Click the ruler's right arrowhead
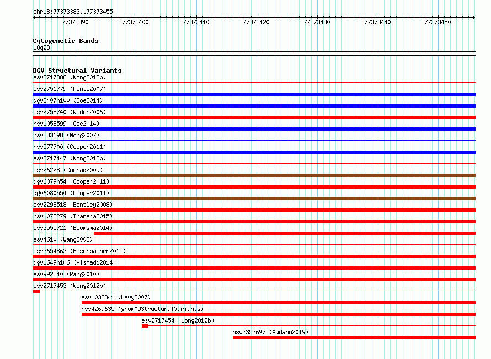 (x=474, y=17)
